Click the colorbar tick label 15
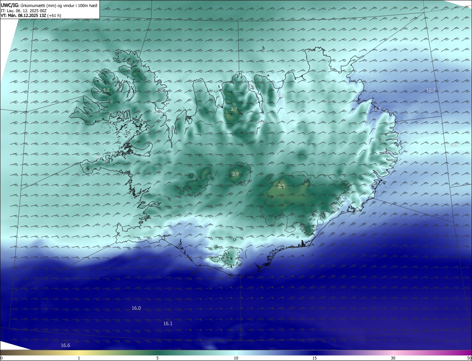Screen dimensions: 472x361 tap(315, 358)
